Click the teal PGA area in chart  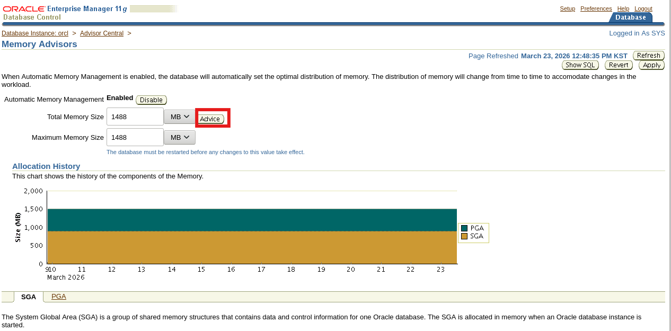click(252, 220)
